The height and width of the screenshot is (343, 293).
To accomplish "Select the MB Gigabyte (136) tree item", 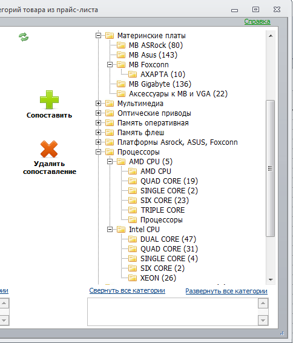I will pyautogui.click(x=160, y=84).
